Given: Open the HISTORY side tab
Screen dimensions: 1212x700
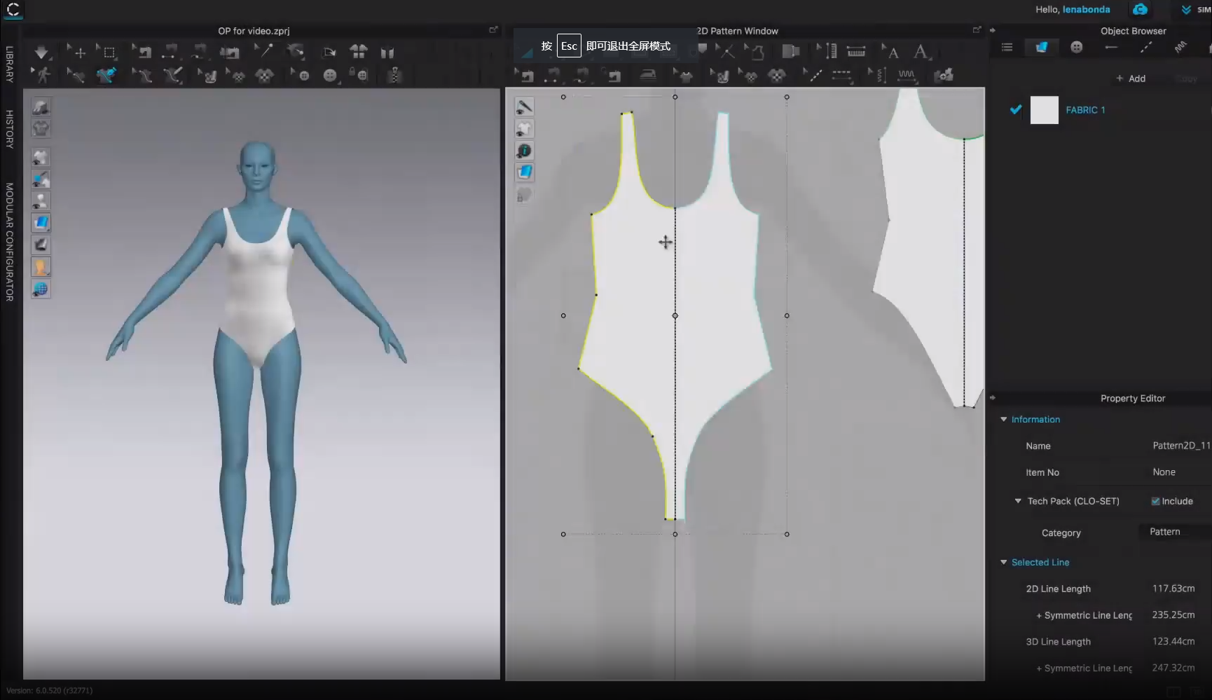Looking at the screenshot, I should pyautogui.click(x=9, y=129).
